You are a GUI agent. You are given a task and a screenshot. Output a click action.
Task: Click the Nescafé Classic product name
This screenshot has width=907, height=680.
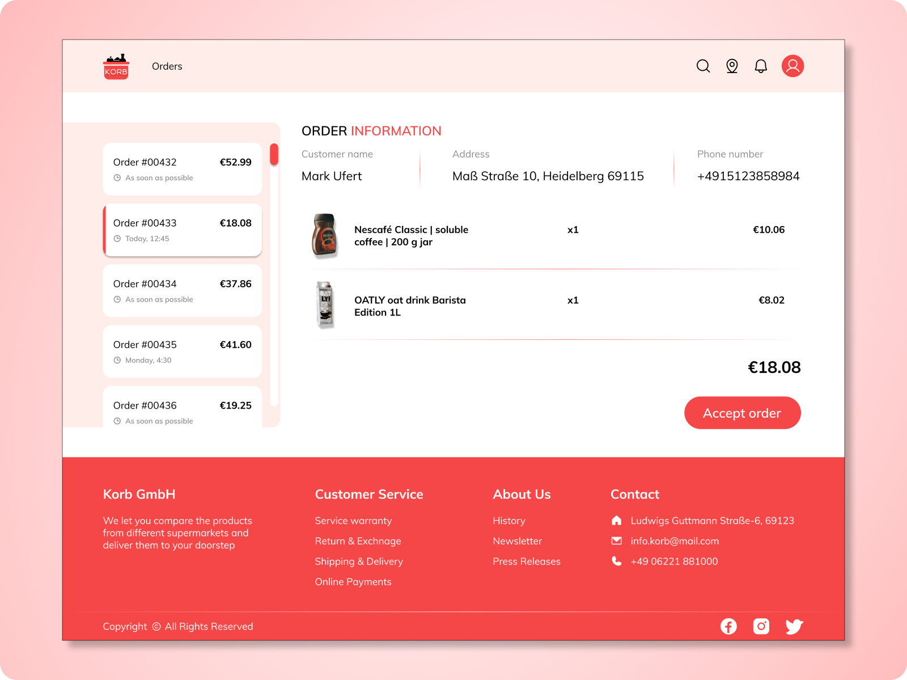412,236
